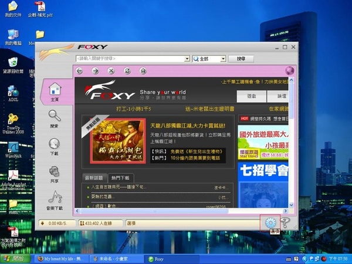The image size is (352, 264).
Task: Stop page loading with the X icon
Action: pos(111,71)
